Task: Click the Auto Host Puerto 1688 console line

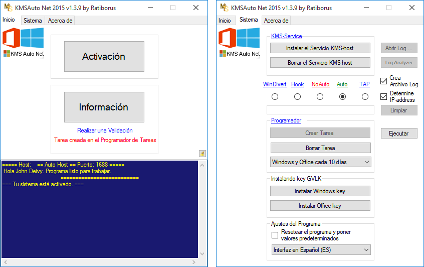Action: click(63, 165)
